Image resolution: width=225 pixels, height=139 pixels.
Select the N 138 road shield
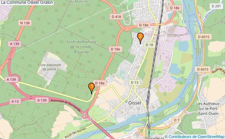pyautogui.click(x=25, y=23)
